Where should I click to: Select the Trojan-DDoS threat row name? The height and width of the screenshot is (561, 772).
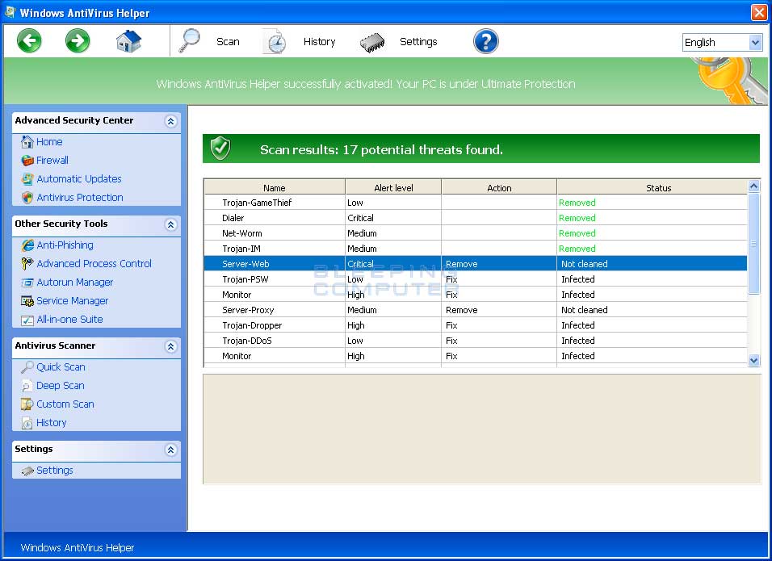[x=246, y=341]
